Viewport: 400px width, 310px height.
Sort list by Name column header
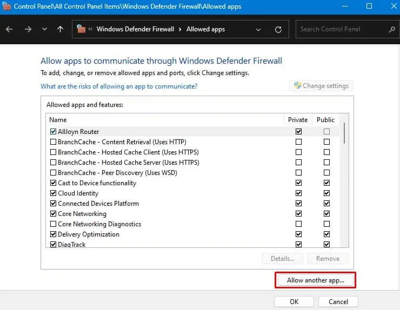[x=165, y=120]
